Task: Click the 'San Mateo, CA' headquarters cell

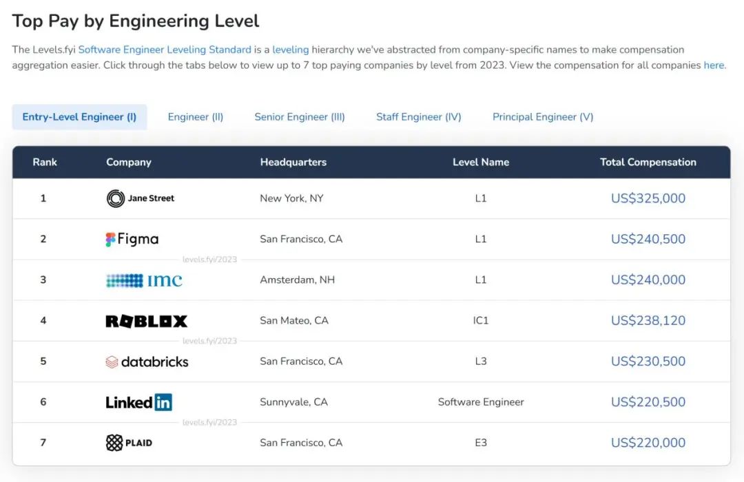Action: [293, 321]
